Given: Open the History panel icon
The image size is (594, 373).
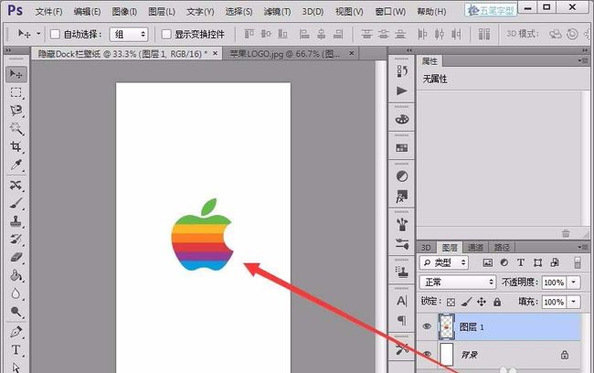Looking at the screenshot, I should pyautogui.click(x=401, y=71).
